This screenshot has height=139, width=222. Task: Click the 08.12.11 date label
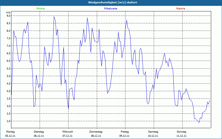(x=96, y=136)
